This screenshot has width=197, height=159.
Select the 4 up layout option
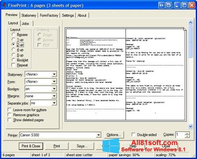click(14, 50)
